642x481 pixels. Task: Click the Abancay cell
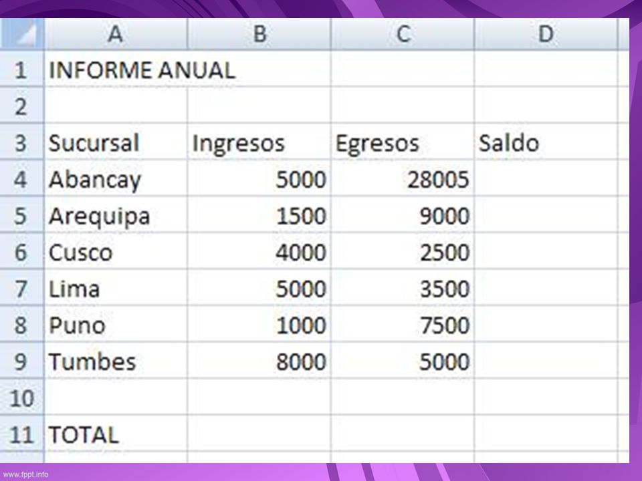[x=116, y=178]
